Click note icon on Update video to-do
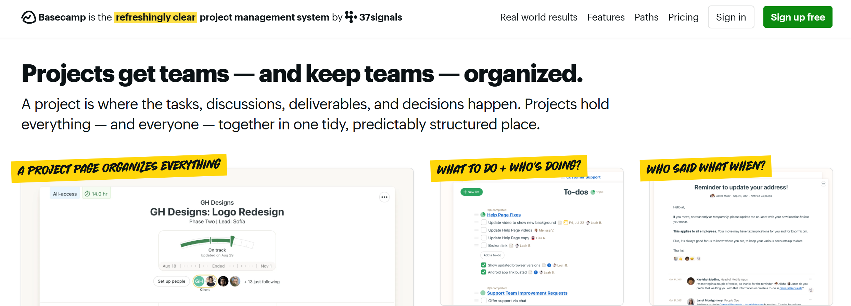 [x=560, y=223]
